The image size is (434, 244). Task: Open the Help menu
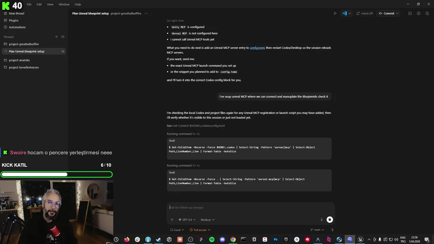78,4
